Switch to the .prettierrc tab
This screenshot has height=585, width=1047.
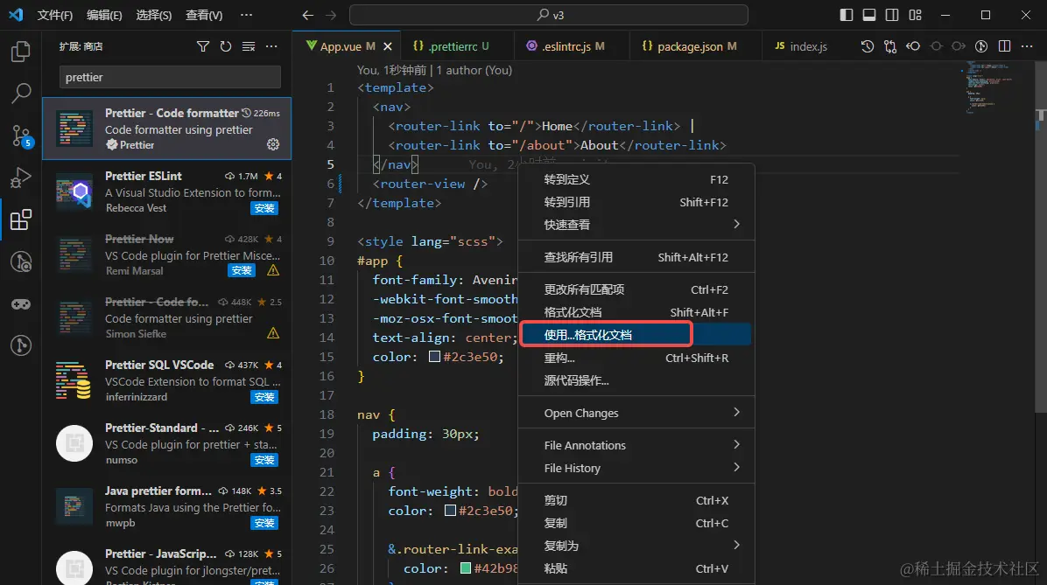point(458,46)
